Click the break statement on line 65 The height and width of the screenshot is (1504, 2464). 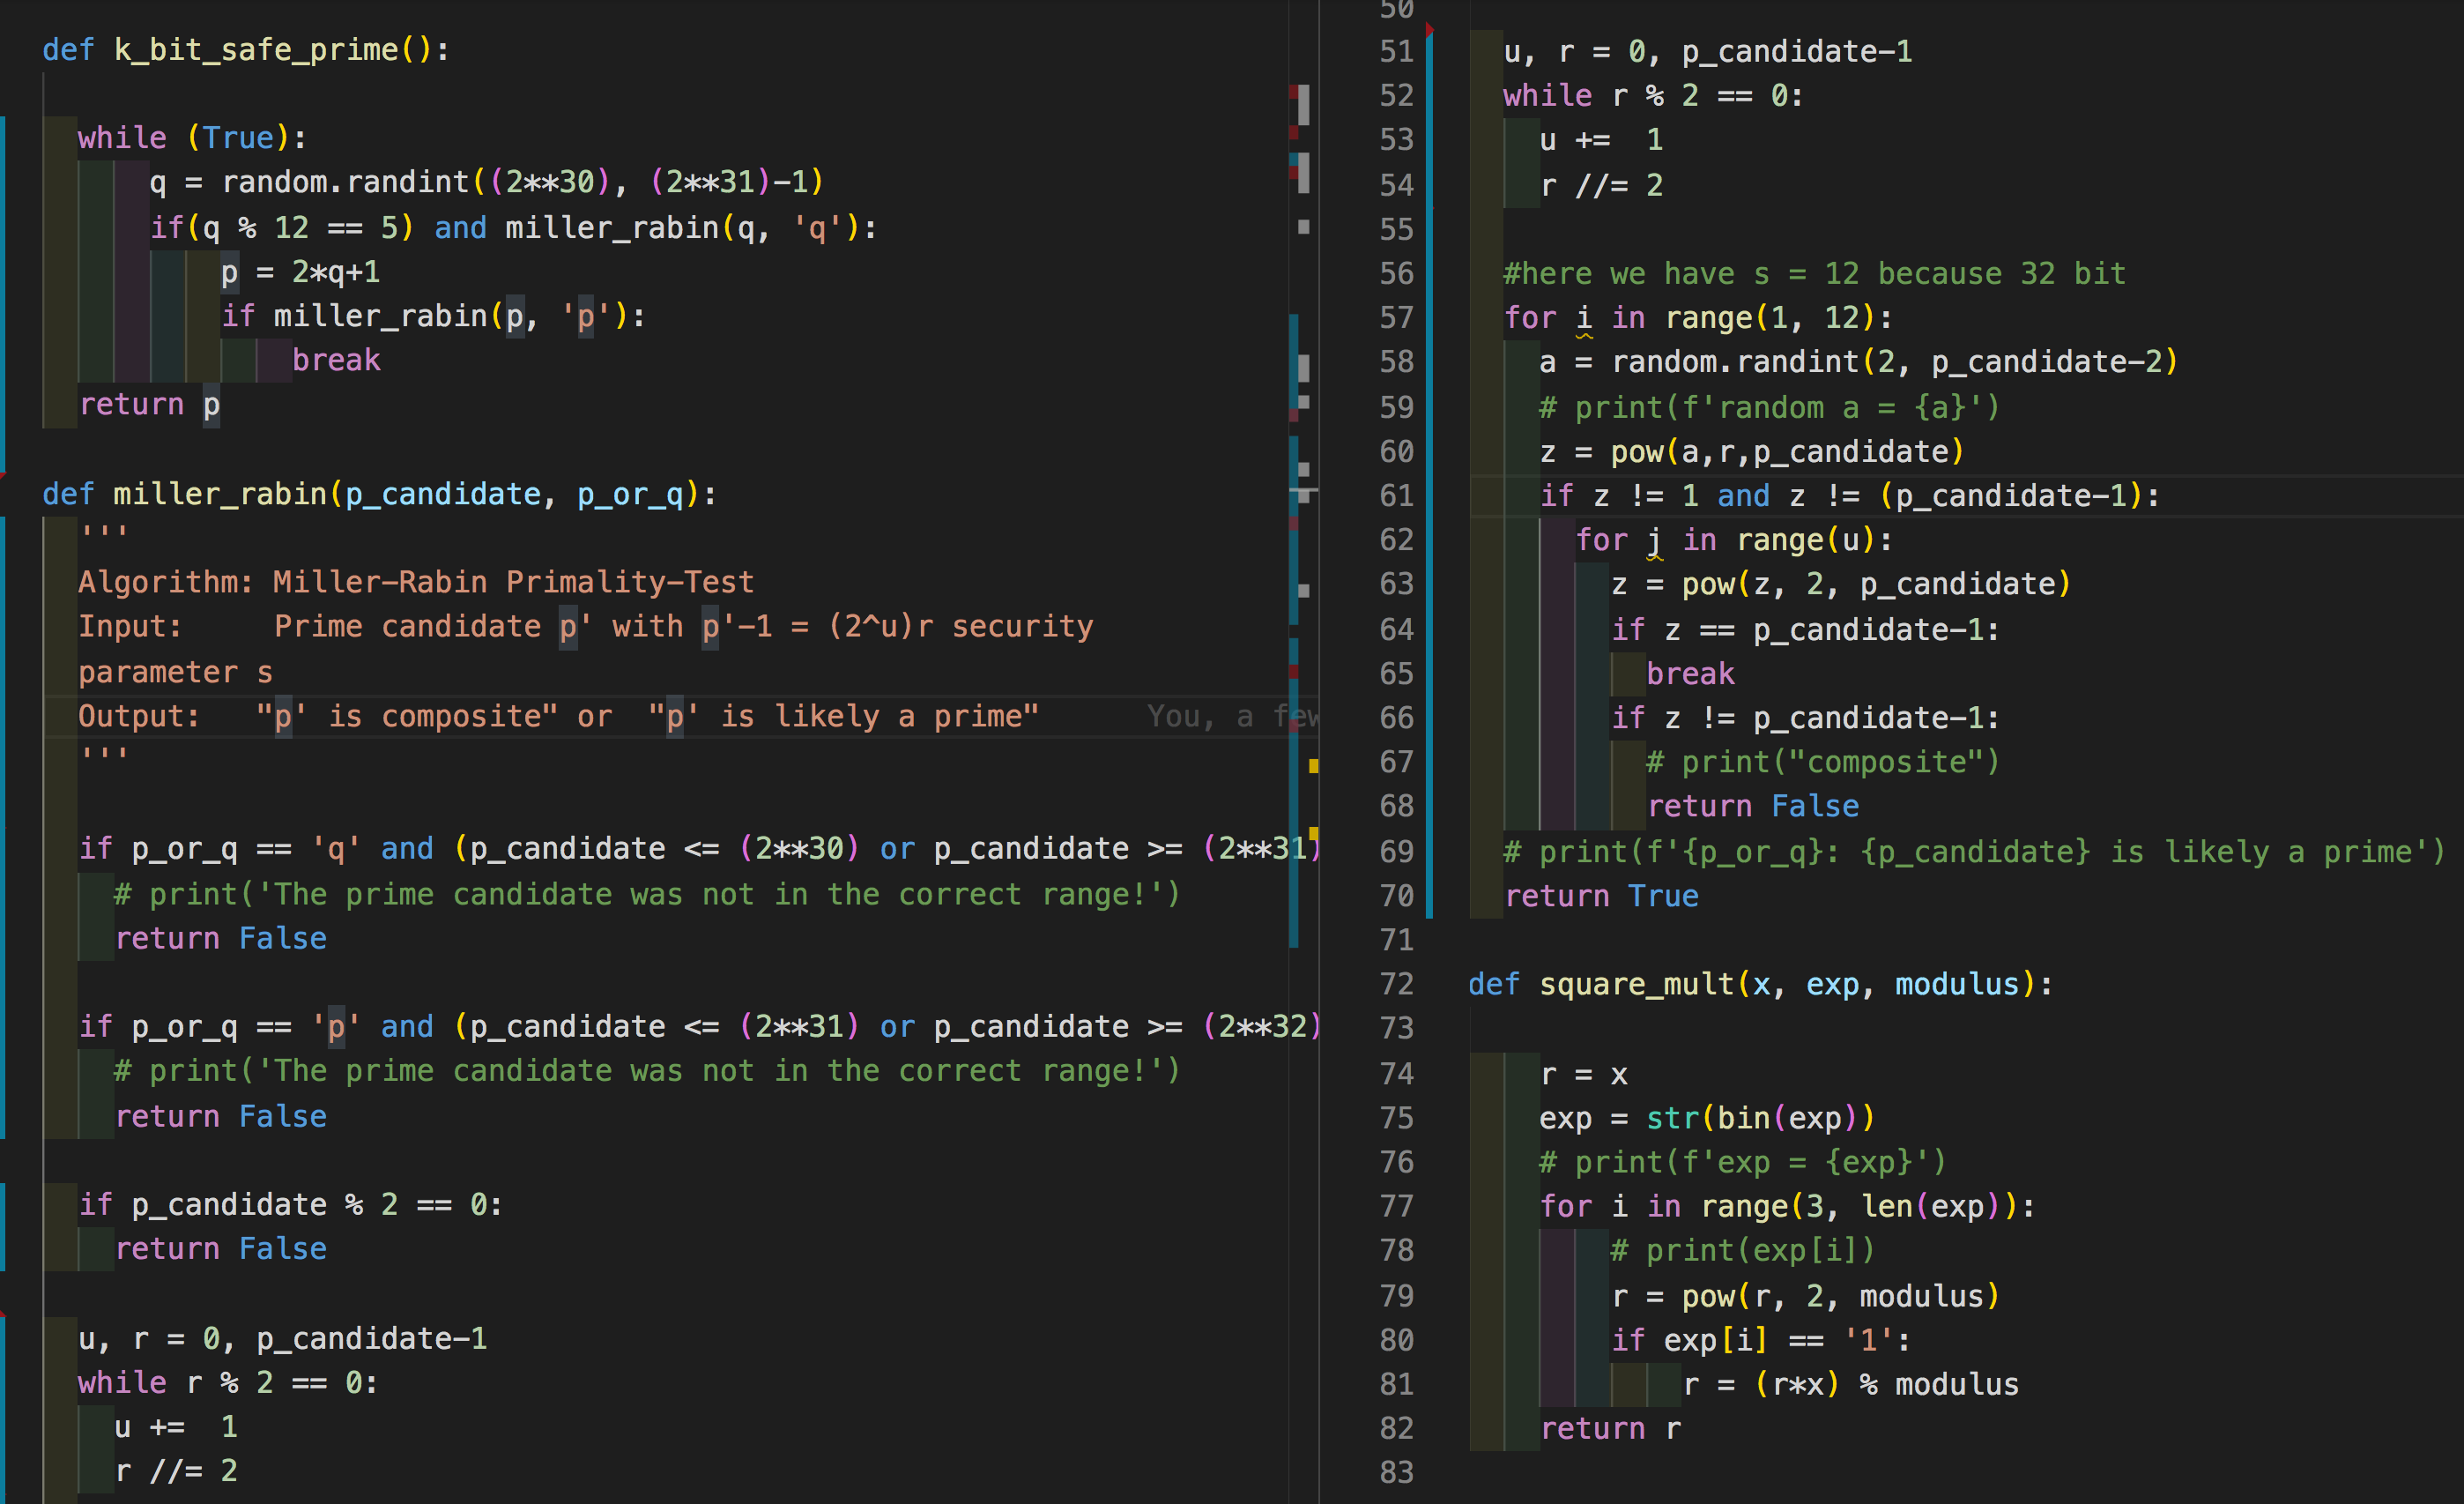point(1691,673)
